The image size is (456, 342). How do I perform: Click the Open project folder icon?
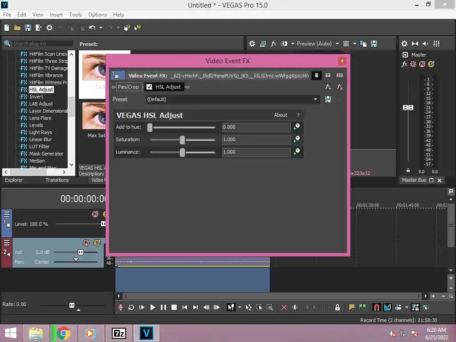(x=17, y=28)
